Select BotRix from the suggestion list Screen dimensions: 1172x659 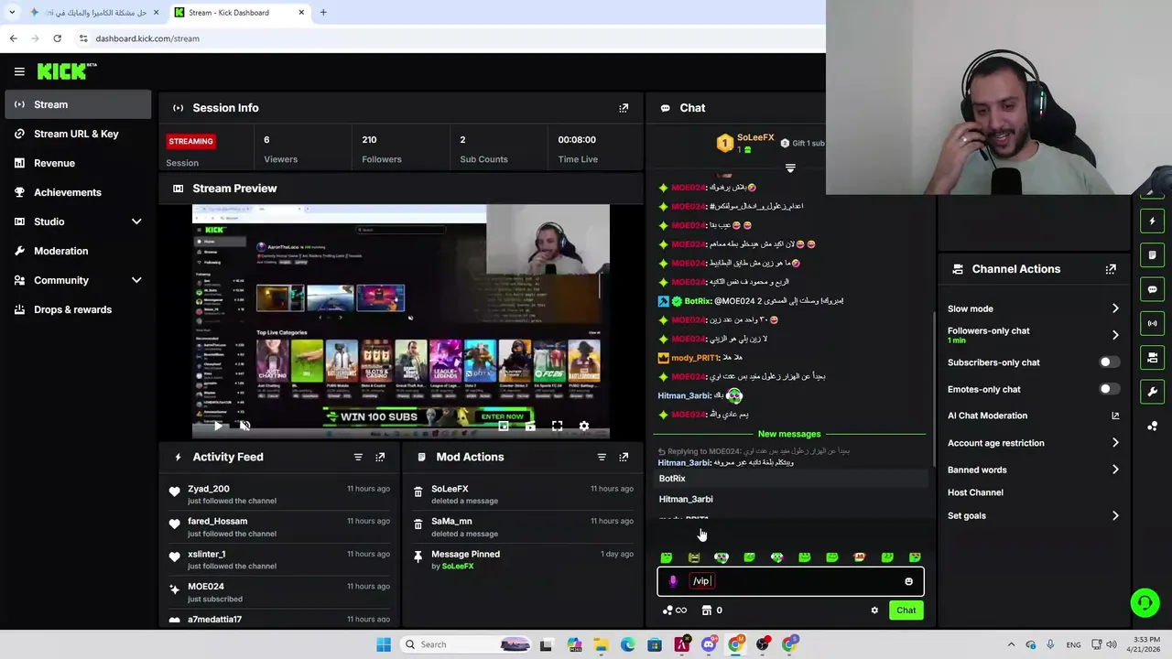tap(792, 479)
